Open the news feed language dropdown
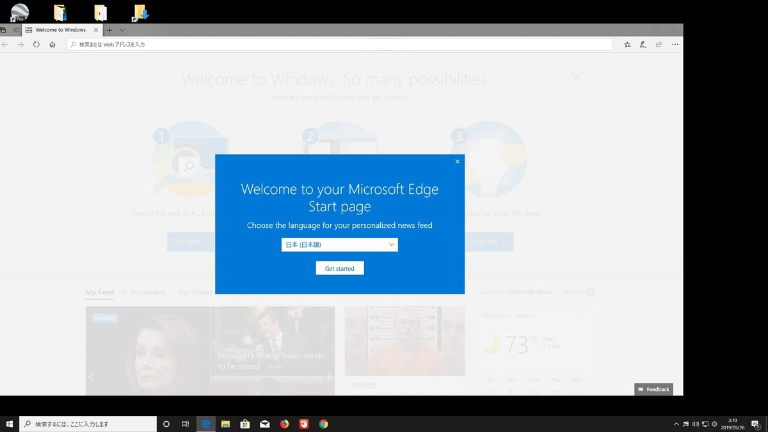The image size is (768, 432). [x=340, y=244]
